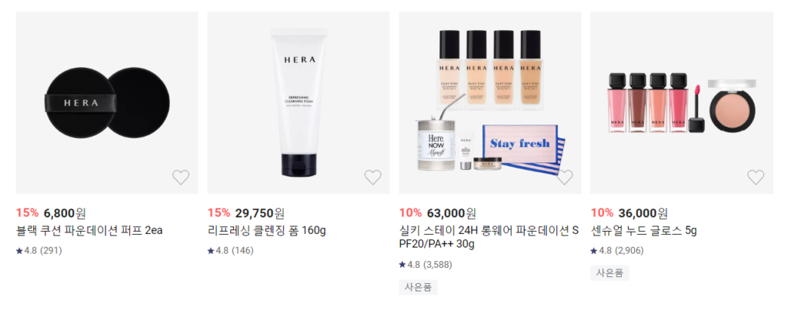Click 사은품 badge under Silky Stay Foundation

coord(418,287)
